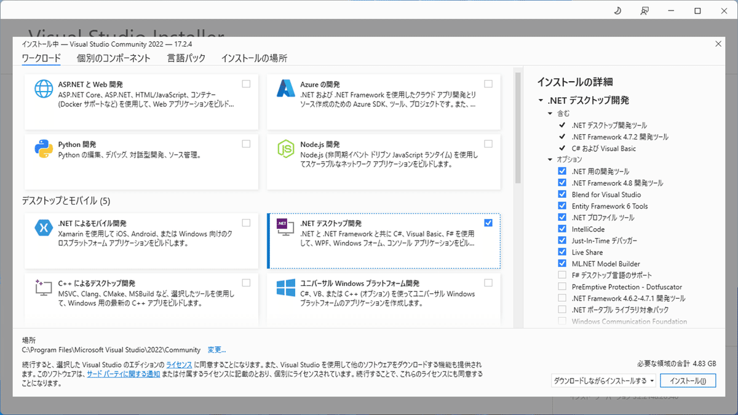This screenshot has width=738, height=415.
Task: Click the Xamarin mobile development icon
Action: pyautogui.click(x=42, y=229)
